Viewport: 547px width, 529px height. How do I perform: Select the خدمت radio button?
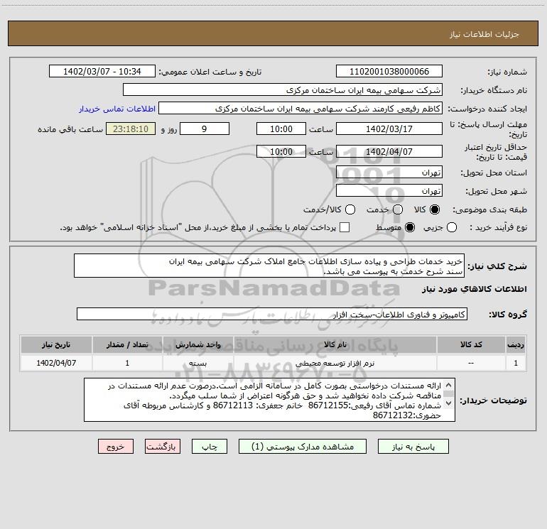coord(398,209)
